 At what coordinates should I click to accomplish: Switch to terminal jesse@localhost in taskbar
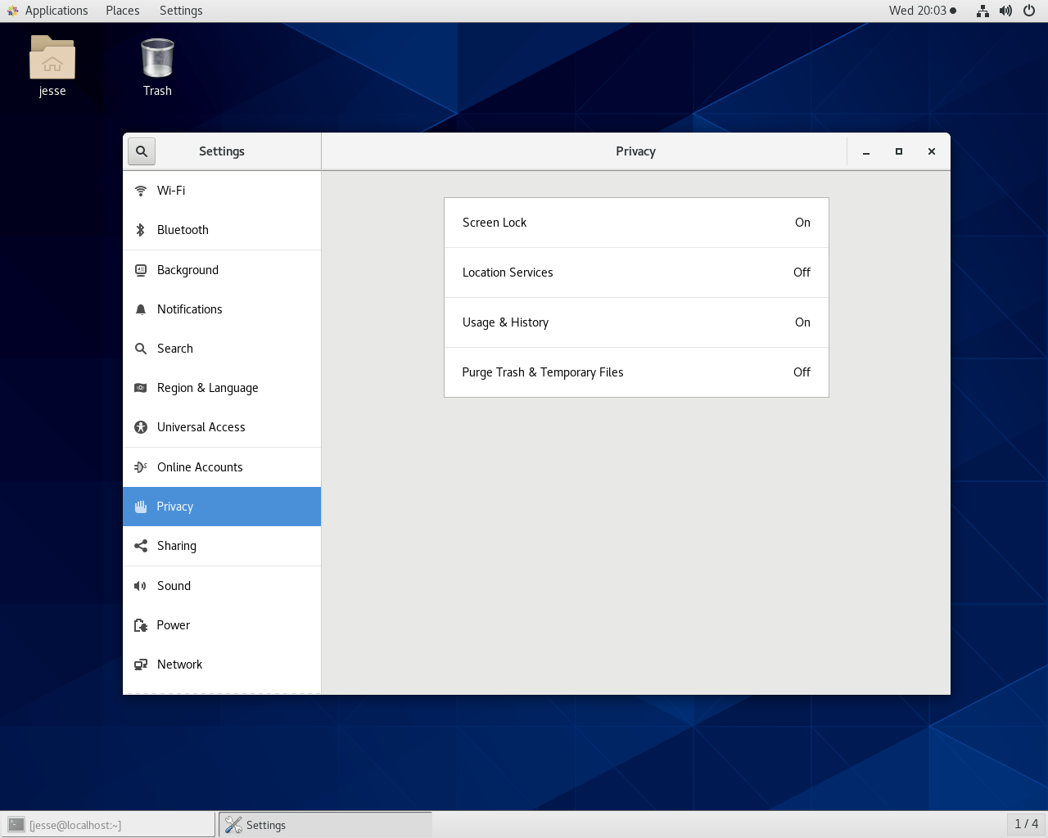click(x=108, y=825)
